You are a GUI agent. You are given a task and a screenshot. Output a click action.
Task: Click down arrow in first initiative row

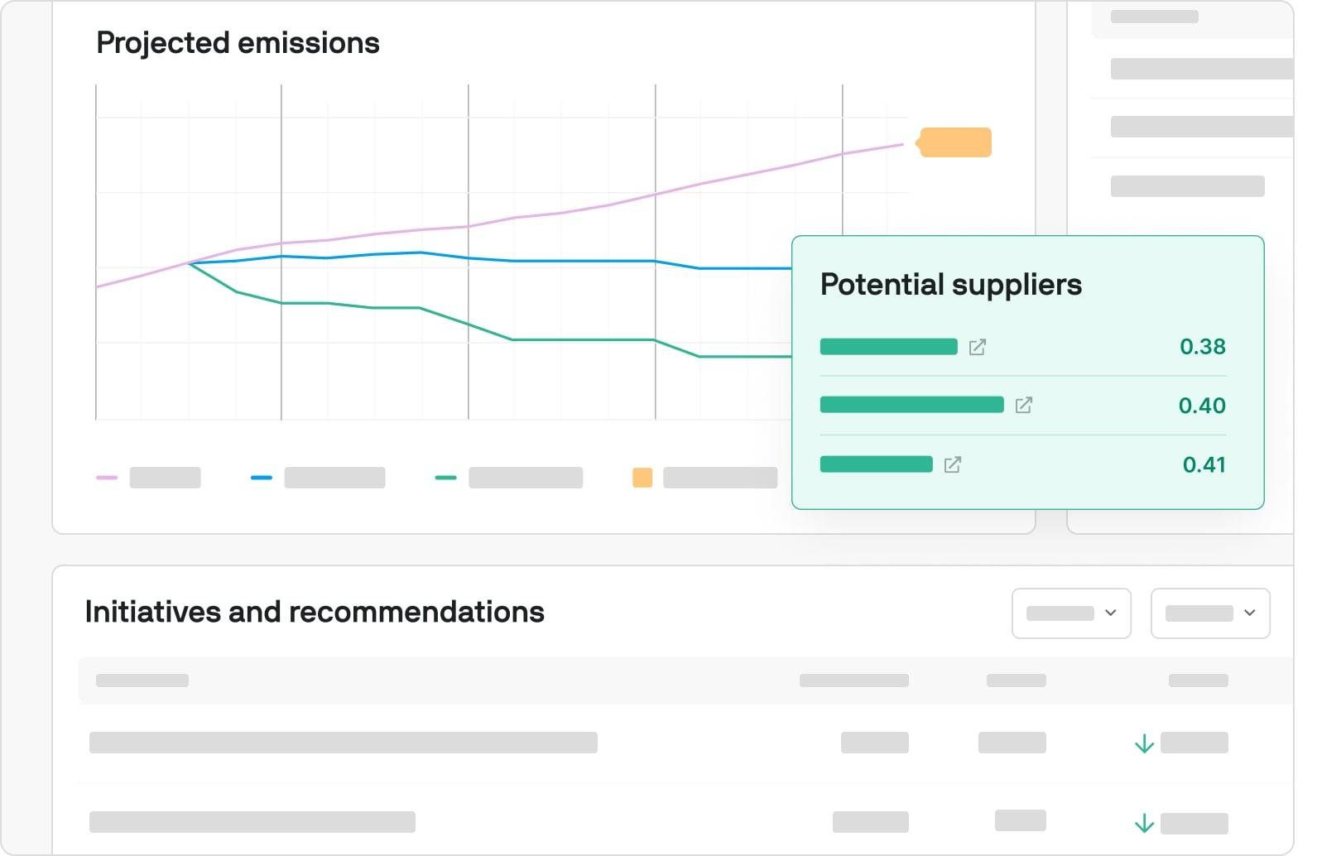click(1144, 743)
